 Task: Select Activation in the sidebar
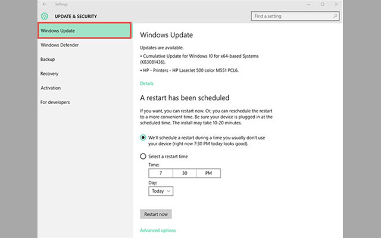click(x=51, y=88)
